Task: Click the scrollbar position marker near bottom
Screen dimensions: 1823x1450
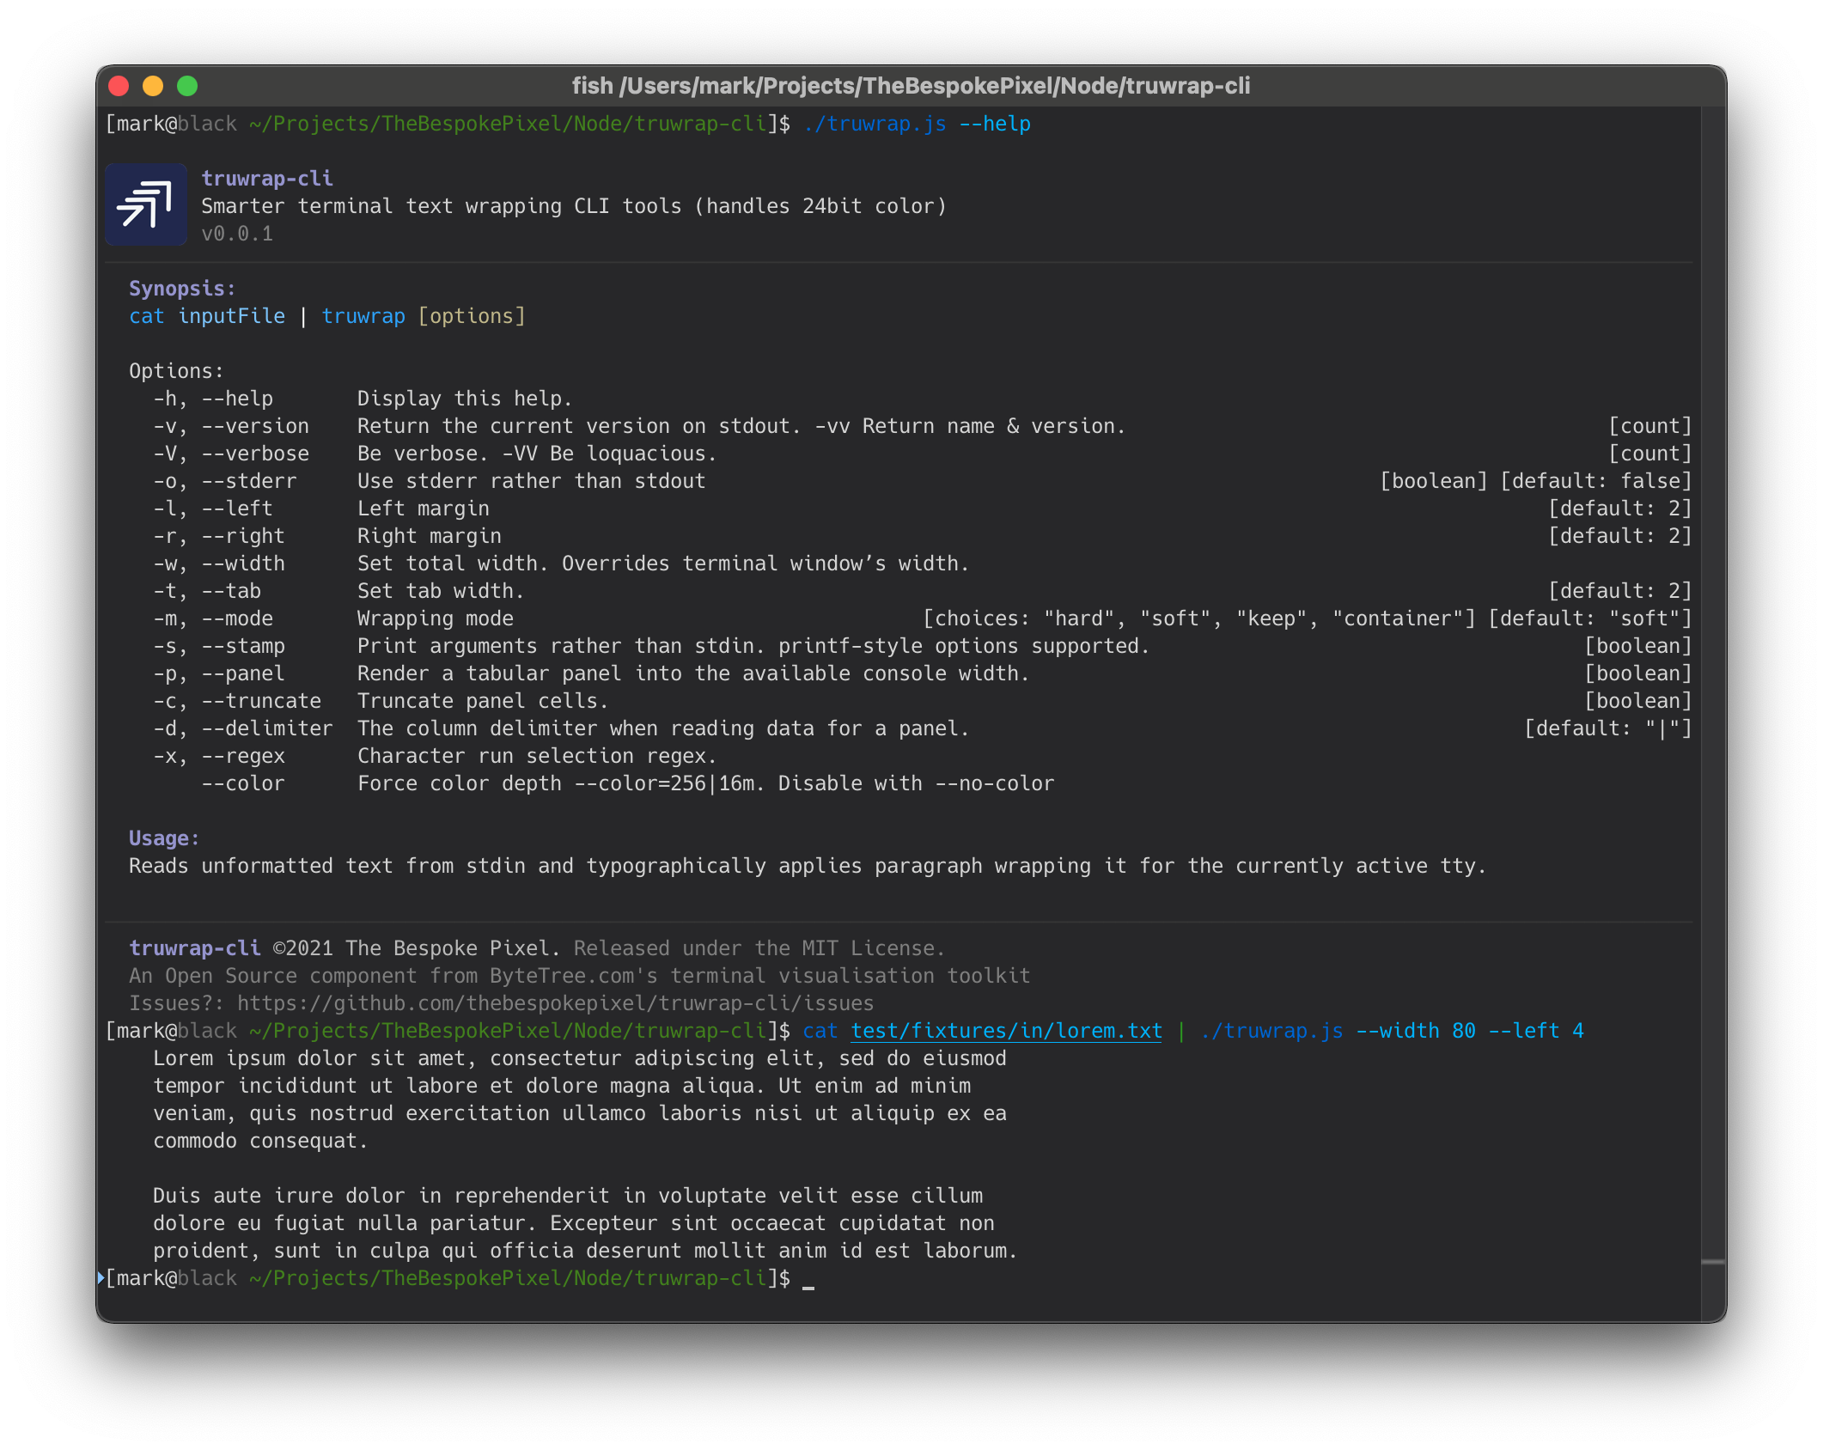Action: coord(1712,1262)
